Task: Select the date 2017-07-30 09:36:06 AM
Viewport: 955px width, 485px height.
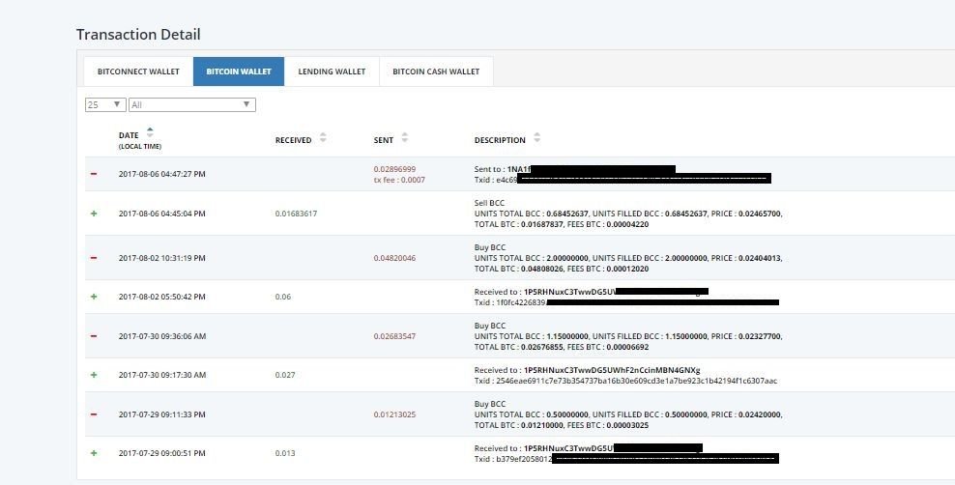Action: point(162,336)
